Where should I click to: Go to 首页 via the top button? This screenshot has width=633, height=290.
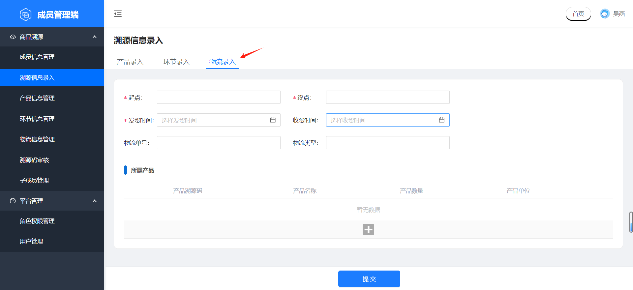(x=578, y=14)
